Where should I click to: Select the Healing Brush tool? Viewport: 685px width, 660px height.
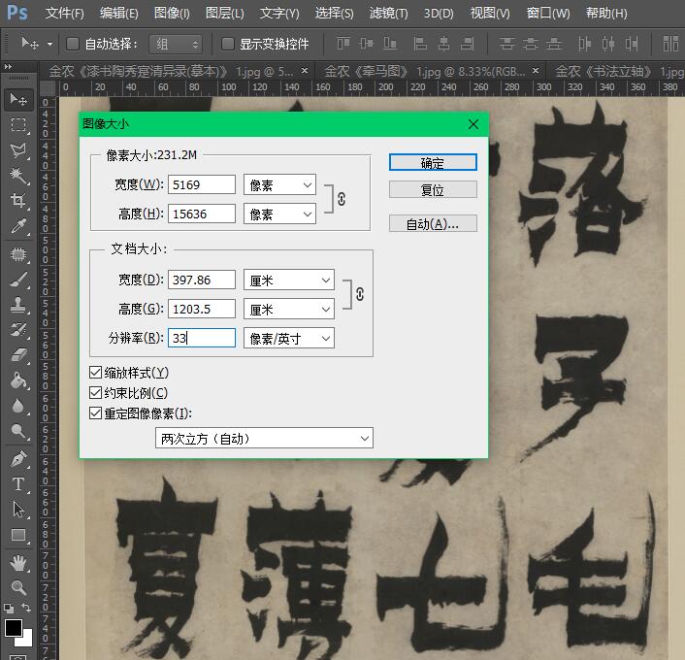(18, 254)
